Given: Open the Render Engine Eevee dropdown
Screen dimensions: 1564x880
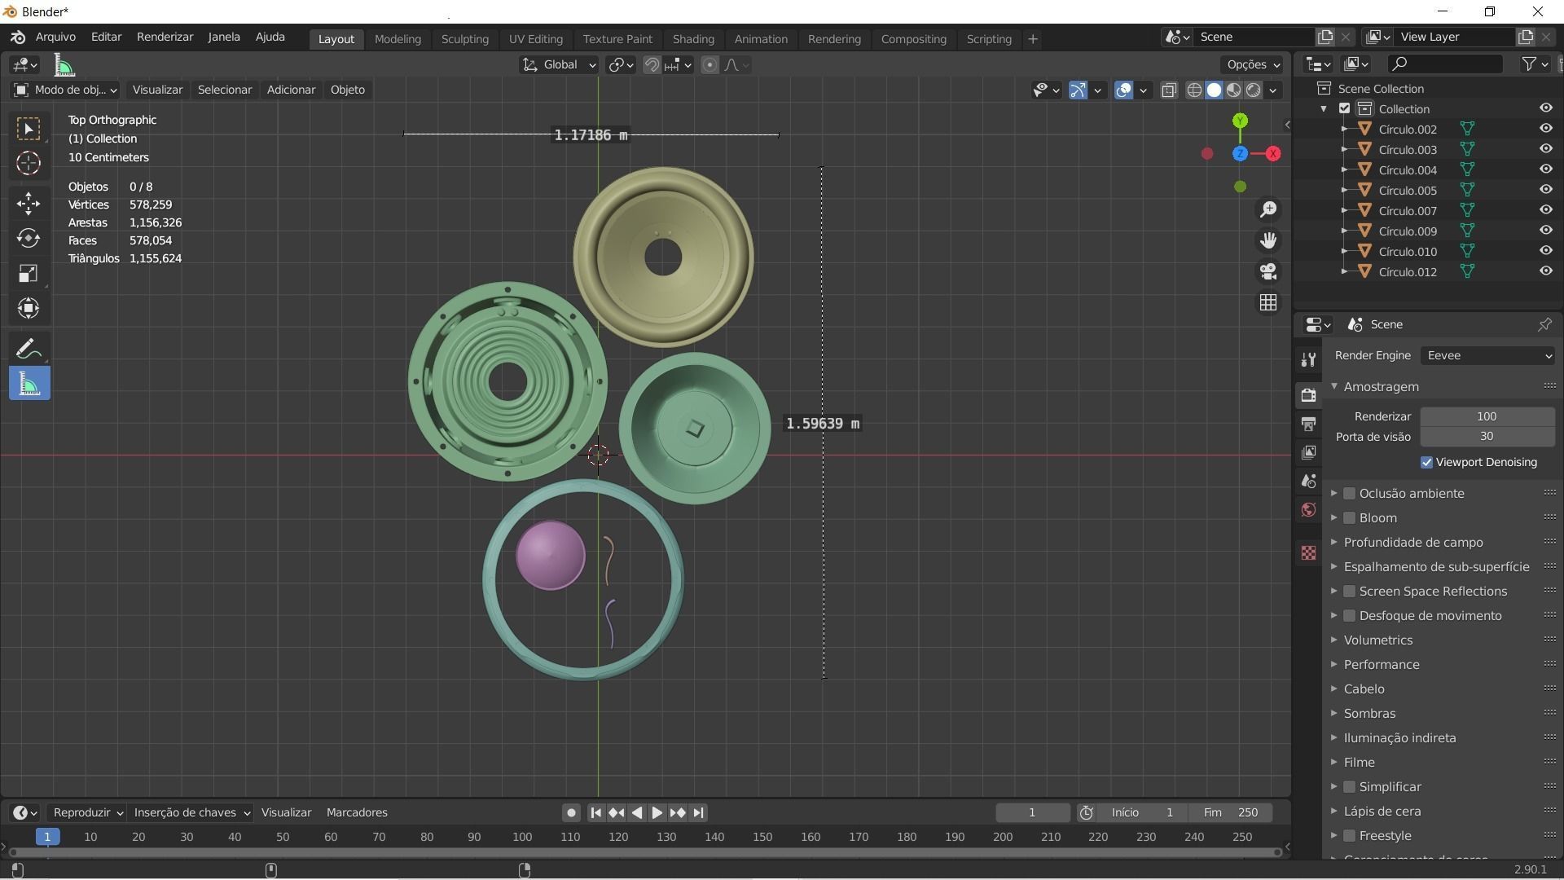Looking at the screenshot, I should (1487, 355).
